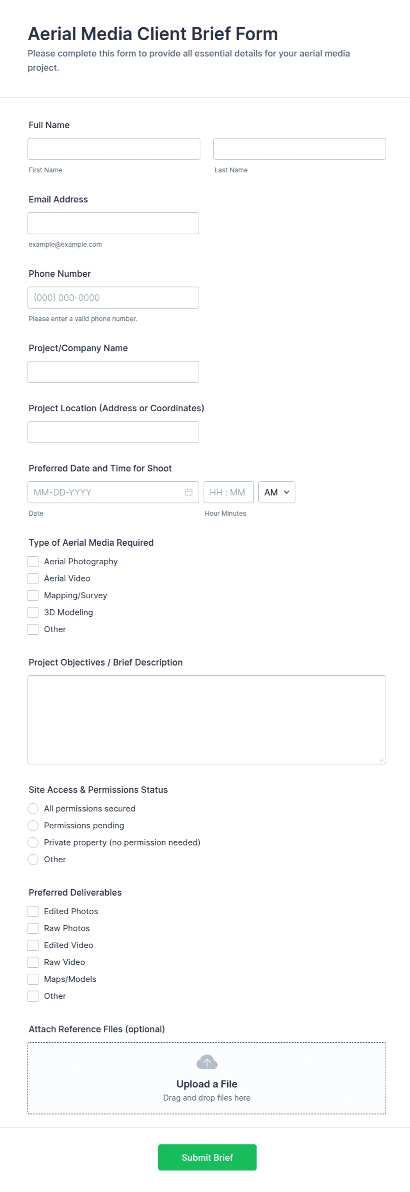The height and width of the screenshot is (1192, 410).
Task: Tick the Maps/Models checkbox
Action: tap(33, 979)
